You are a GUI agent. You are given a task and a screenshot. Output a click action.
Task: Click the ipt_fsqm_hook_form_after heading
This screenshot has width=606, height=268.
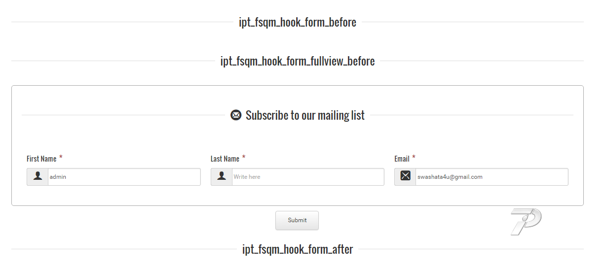[298, 249]
